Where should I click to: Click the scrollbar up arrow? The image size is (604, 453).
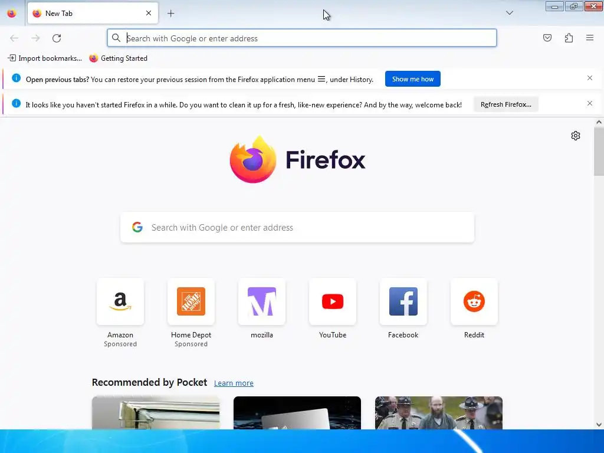pyautogui.click(x=599, y=122)
